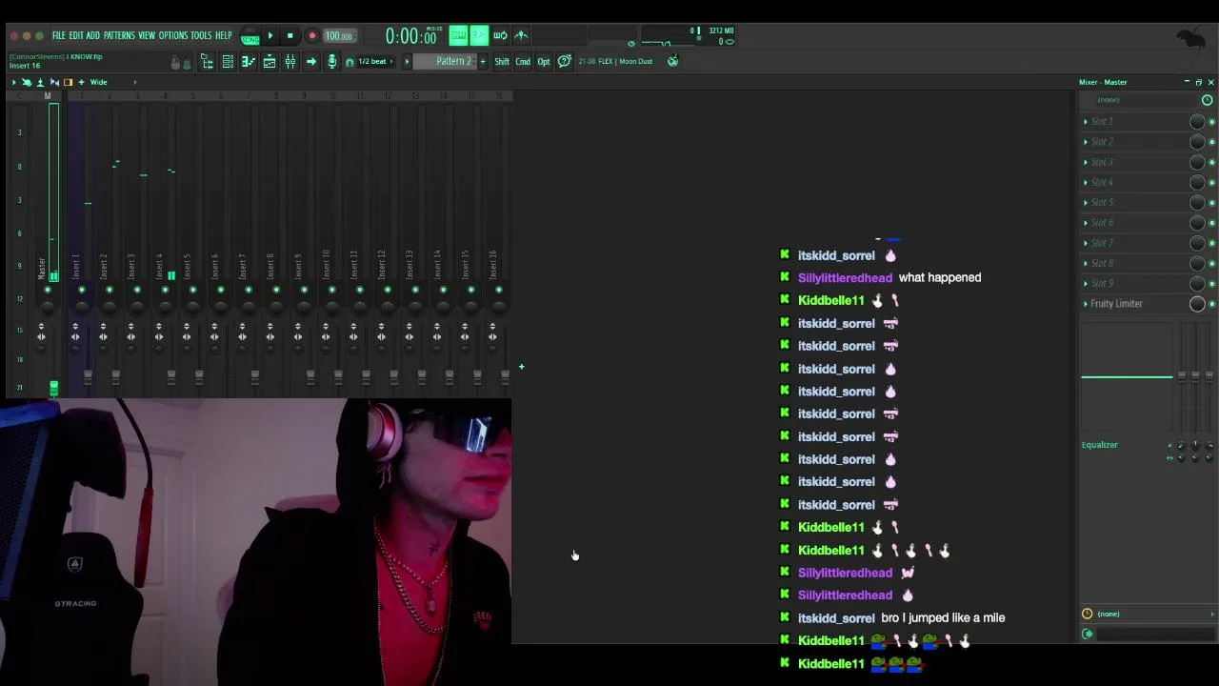Mute the Insert 16 track
The image size is (1219, 686).
coord(498,290)
